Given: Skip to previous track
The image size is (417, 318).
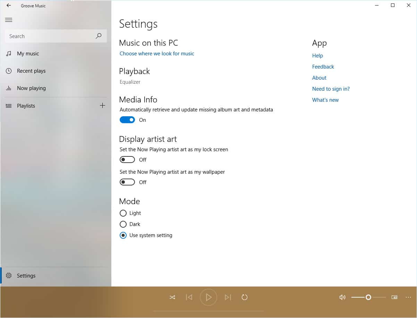Looking at the screenshot, I should [189, 297].
